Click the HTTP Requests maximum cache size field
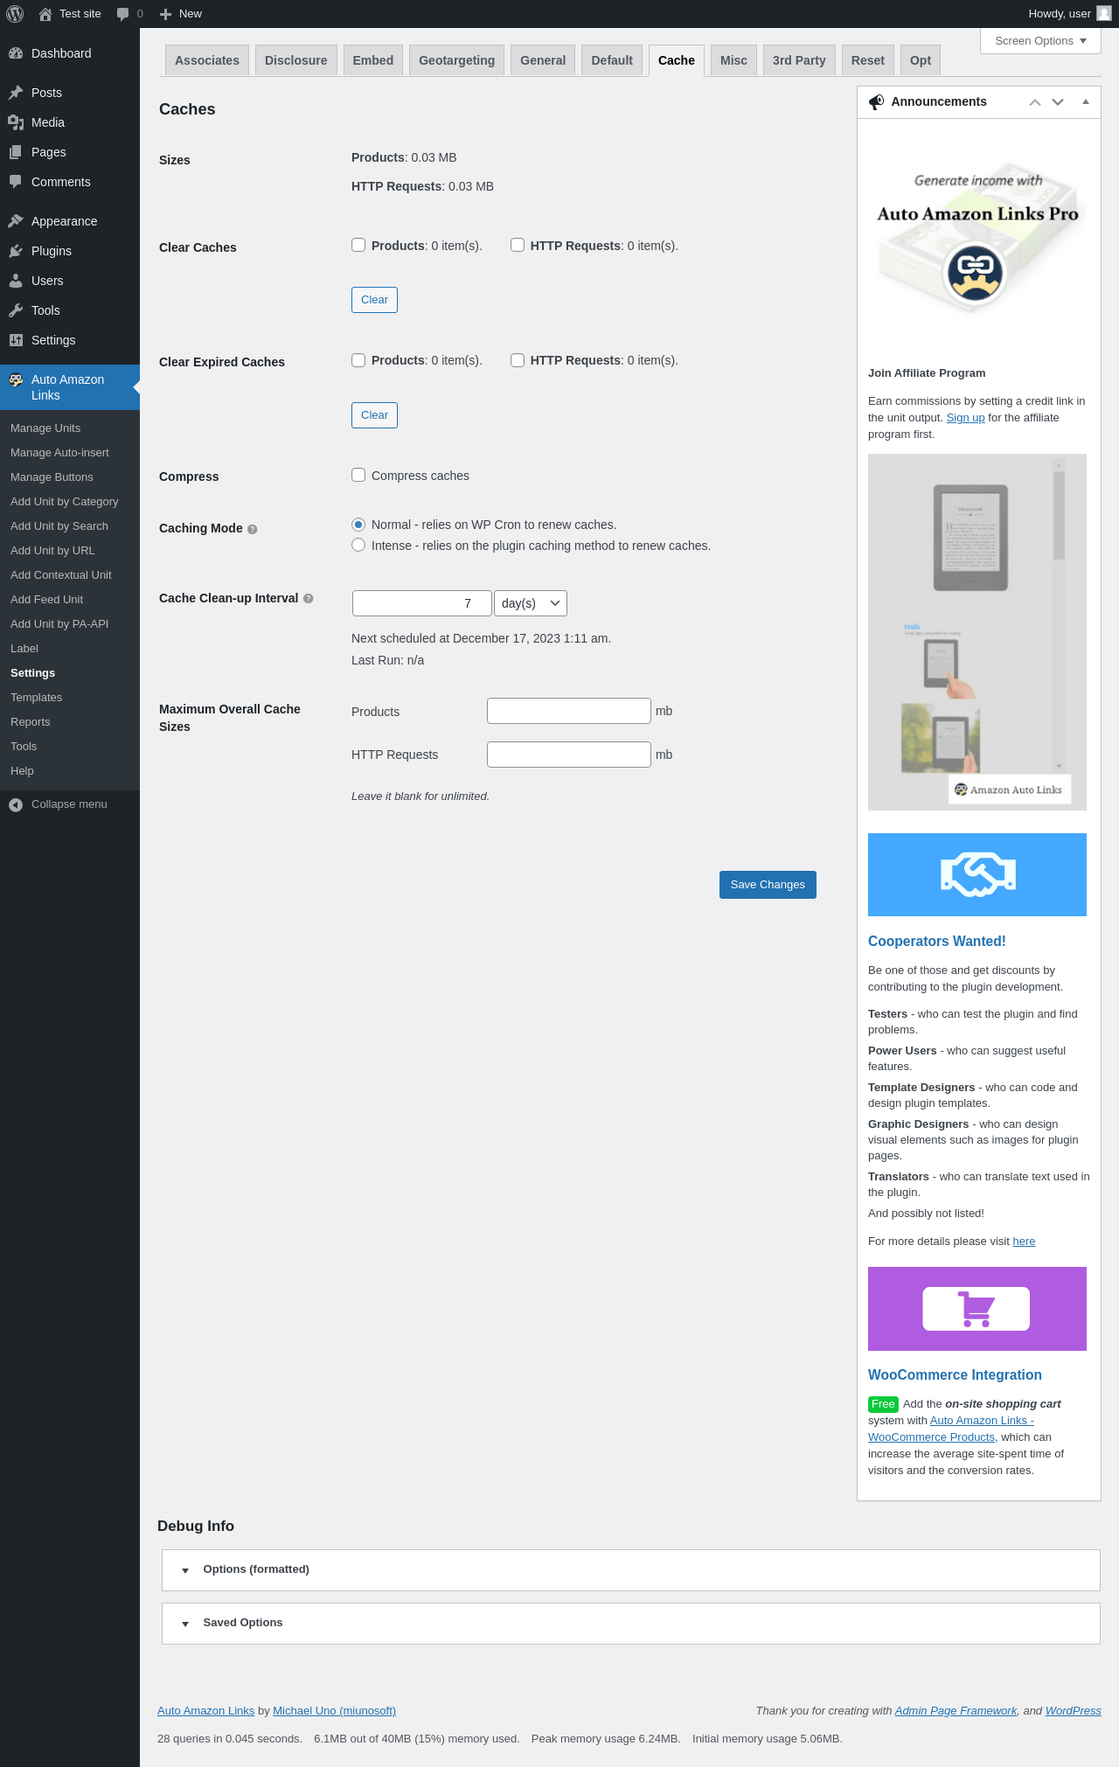Viewport: 1119px width, 1767px height. click(569, 755)
